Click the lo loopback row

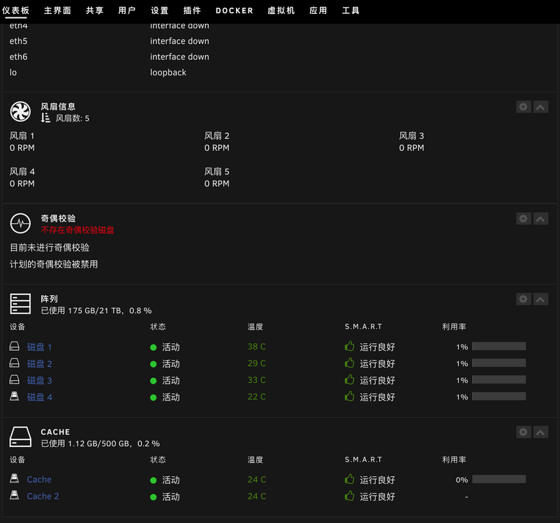point(98,73)
